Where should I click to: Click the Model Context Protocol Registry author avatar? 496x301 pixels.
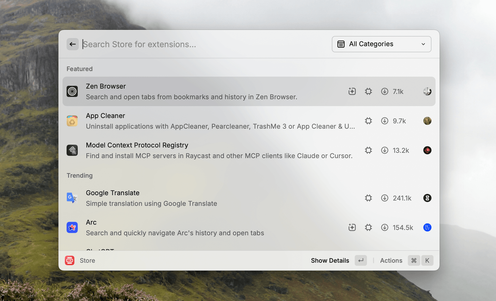[x=427, y=150]
